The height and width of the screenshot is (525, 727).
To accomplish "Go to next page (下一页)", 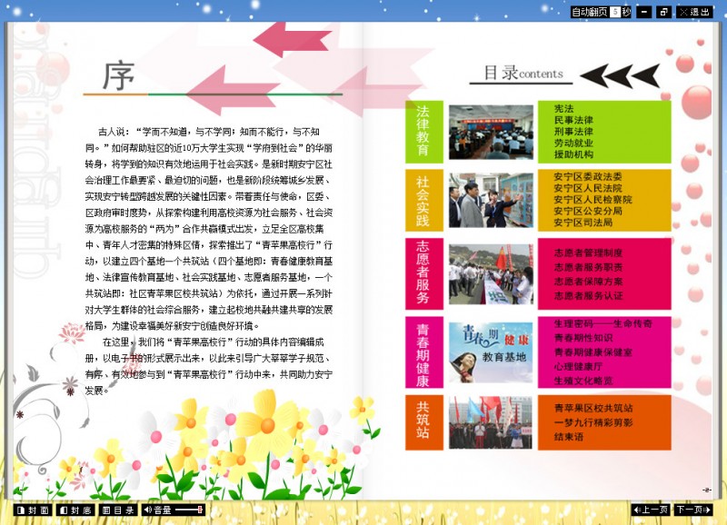I will tap(692, 510).
